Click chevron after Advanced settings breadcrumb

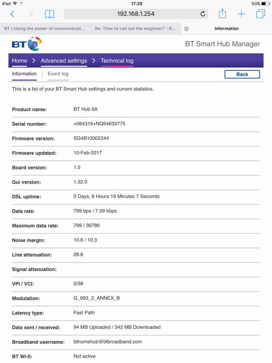pos(94,61)
